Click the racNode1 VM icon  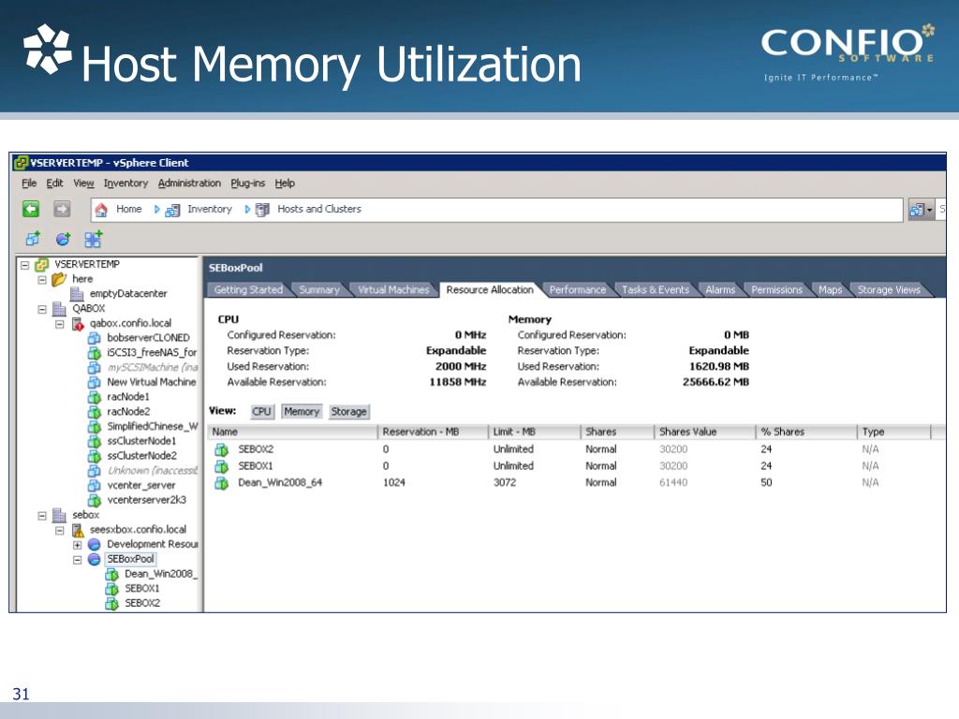pos(95,397)
